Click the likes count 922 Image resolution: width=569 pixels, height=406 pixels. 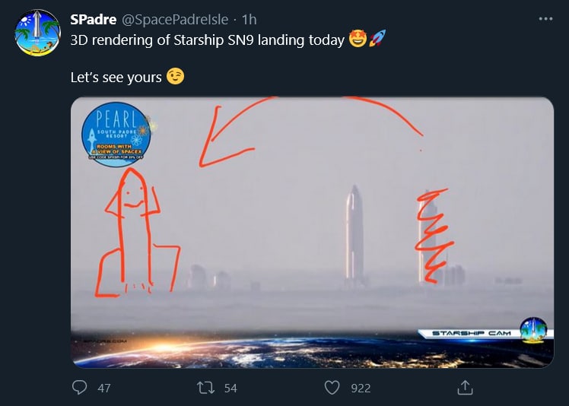click(x=361, y=389)
